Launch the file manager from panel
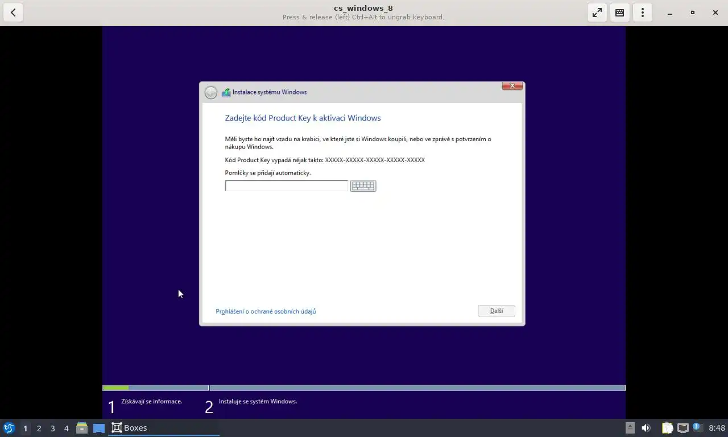Screen dimensions: 728x437 pos(82,428)
